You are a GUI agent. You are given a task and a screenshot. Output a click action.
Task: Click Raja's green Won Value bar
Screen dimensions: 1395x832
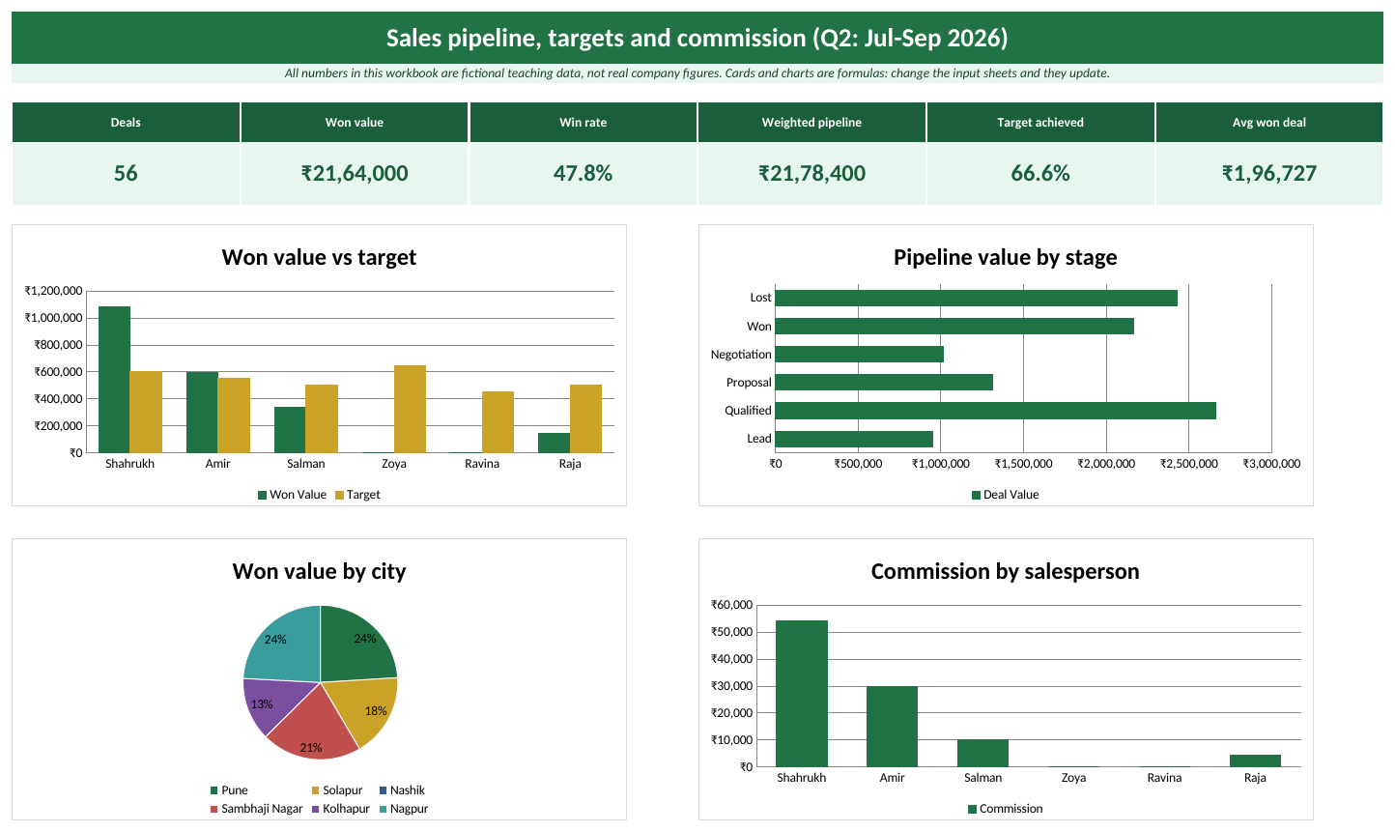[x=554, y=443]
